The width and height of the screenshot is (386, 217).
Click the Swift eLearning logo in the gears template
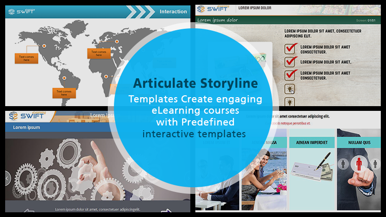pyautogui.click(x=27, y=116)
